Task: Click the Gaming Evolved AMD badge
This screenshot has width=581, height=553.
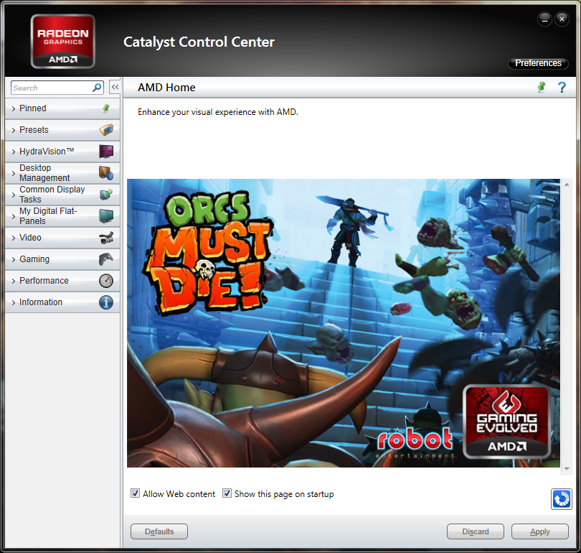Action: (506, 422)
